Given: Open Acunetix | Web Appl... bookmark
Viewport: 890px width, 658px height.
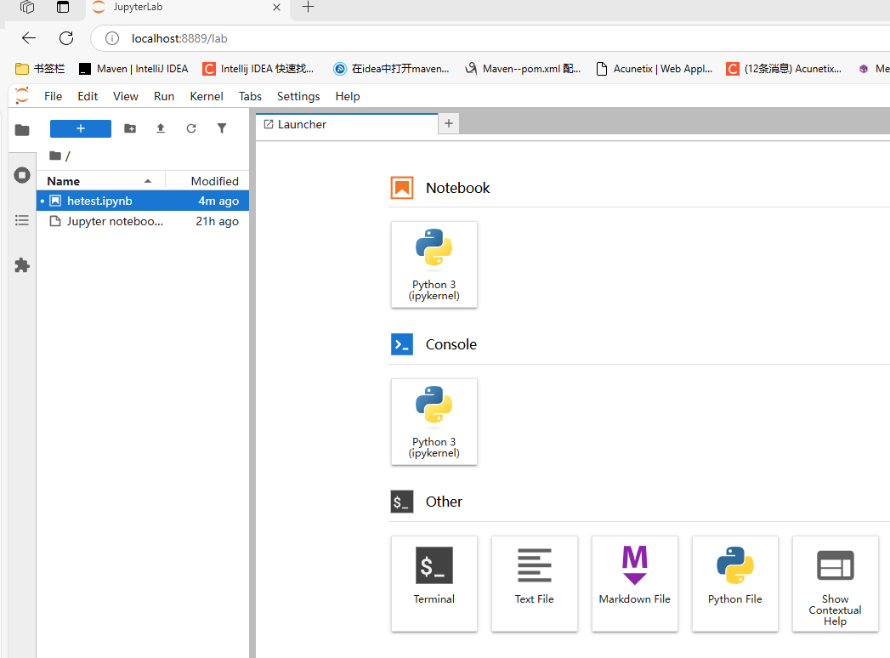Looking at the screenshot, I should [x=655, y=69].
